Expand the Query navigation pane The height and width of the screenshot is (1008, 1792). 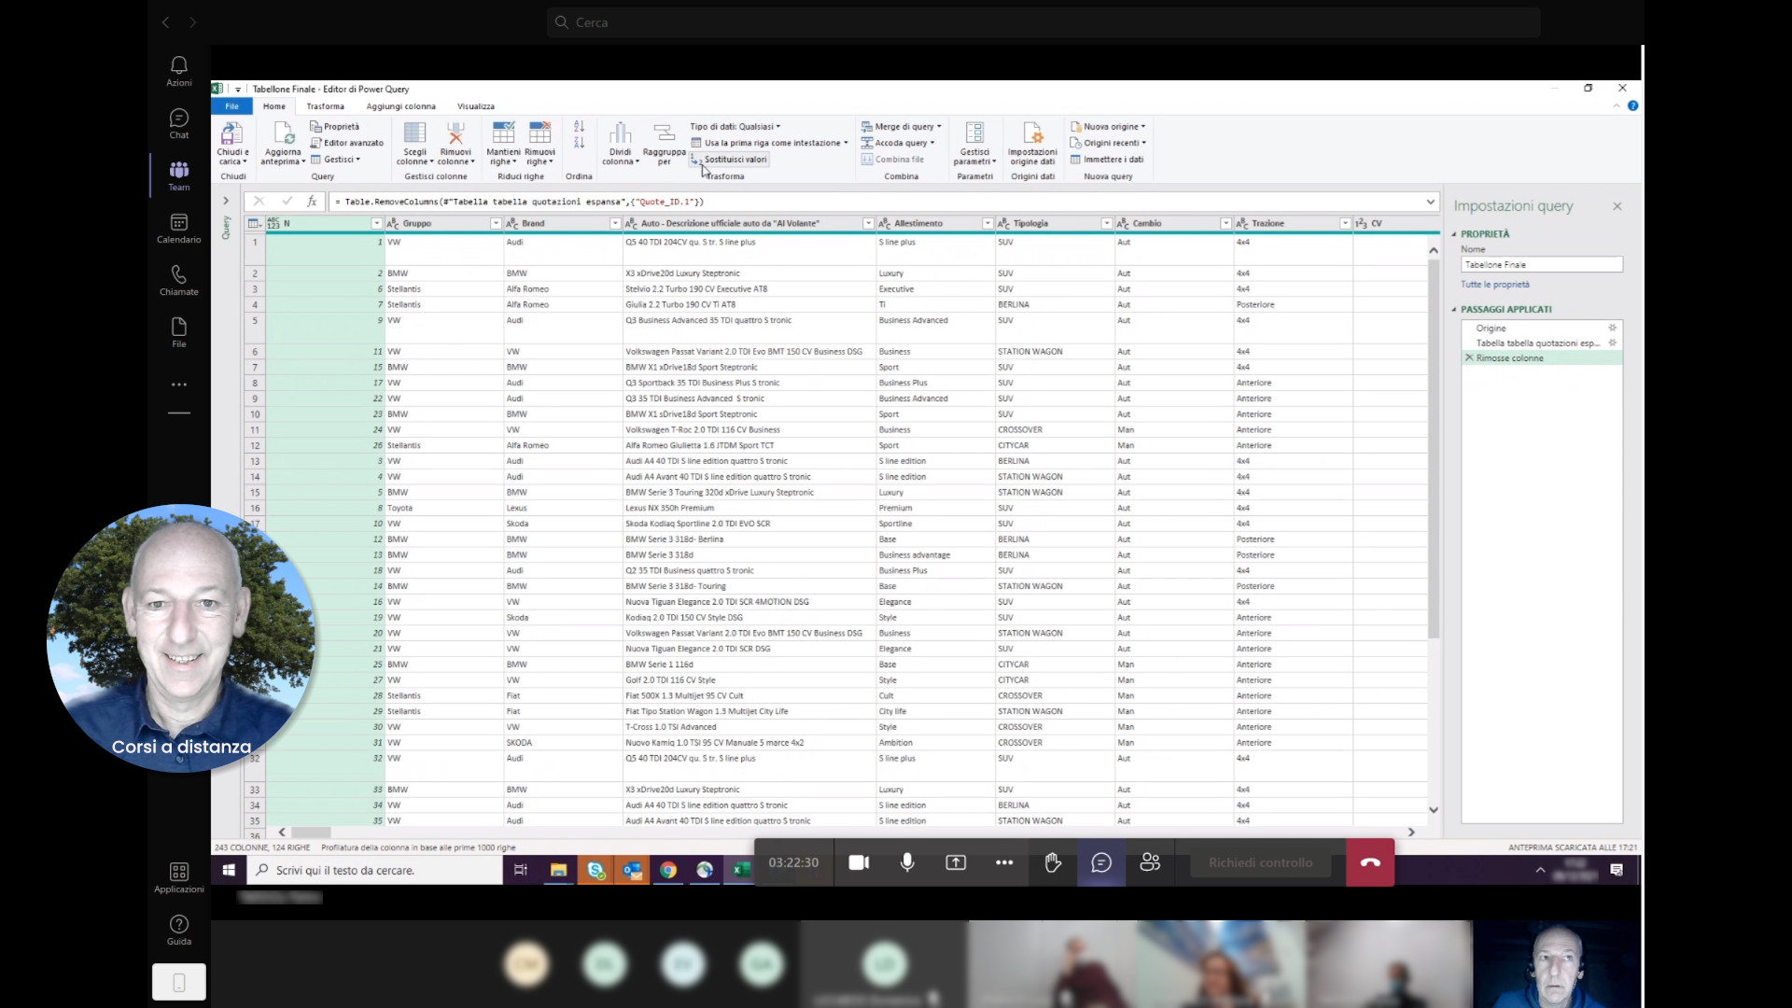pos(225,201)
